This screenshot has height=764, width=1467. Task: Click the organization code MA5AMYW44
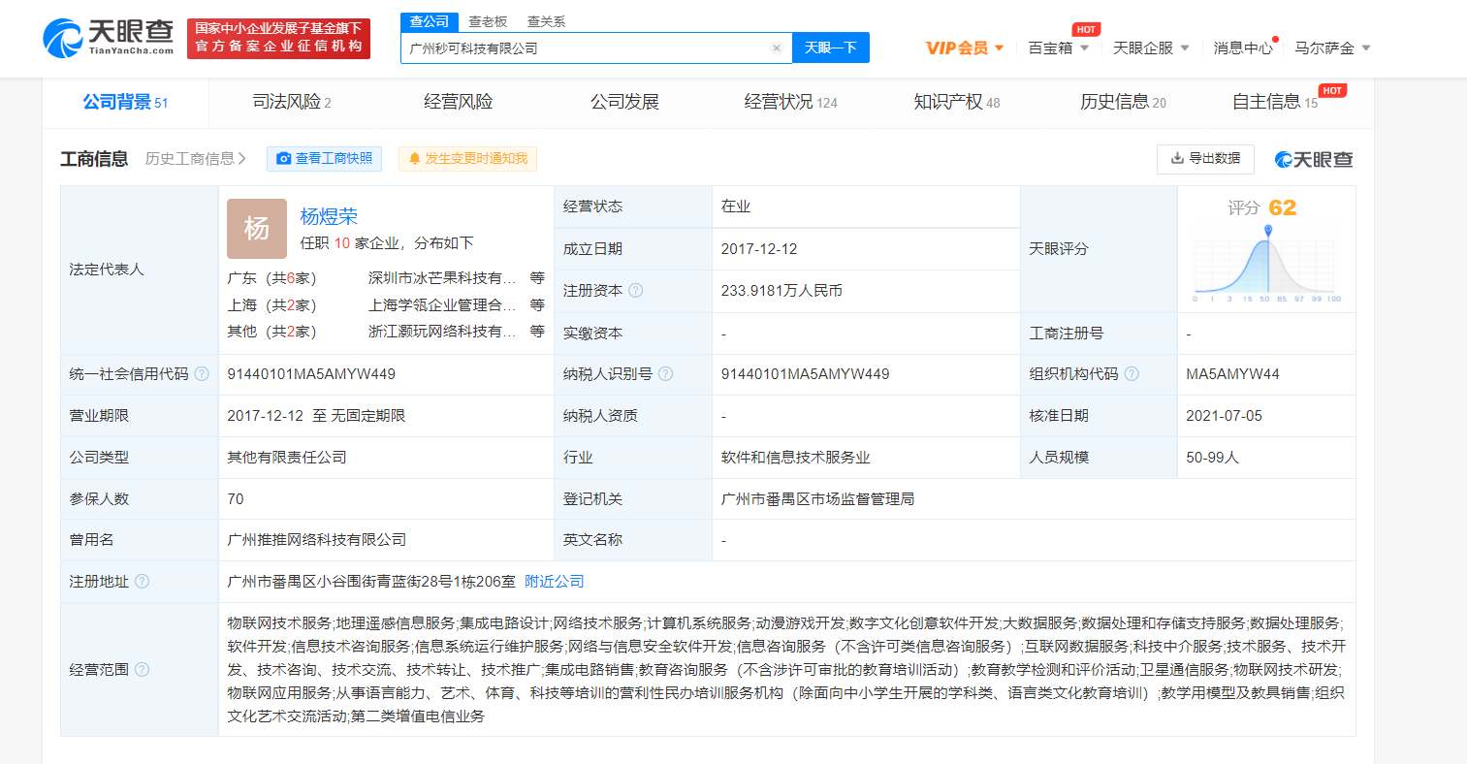click(x=1233, y=374)
